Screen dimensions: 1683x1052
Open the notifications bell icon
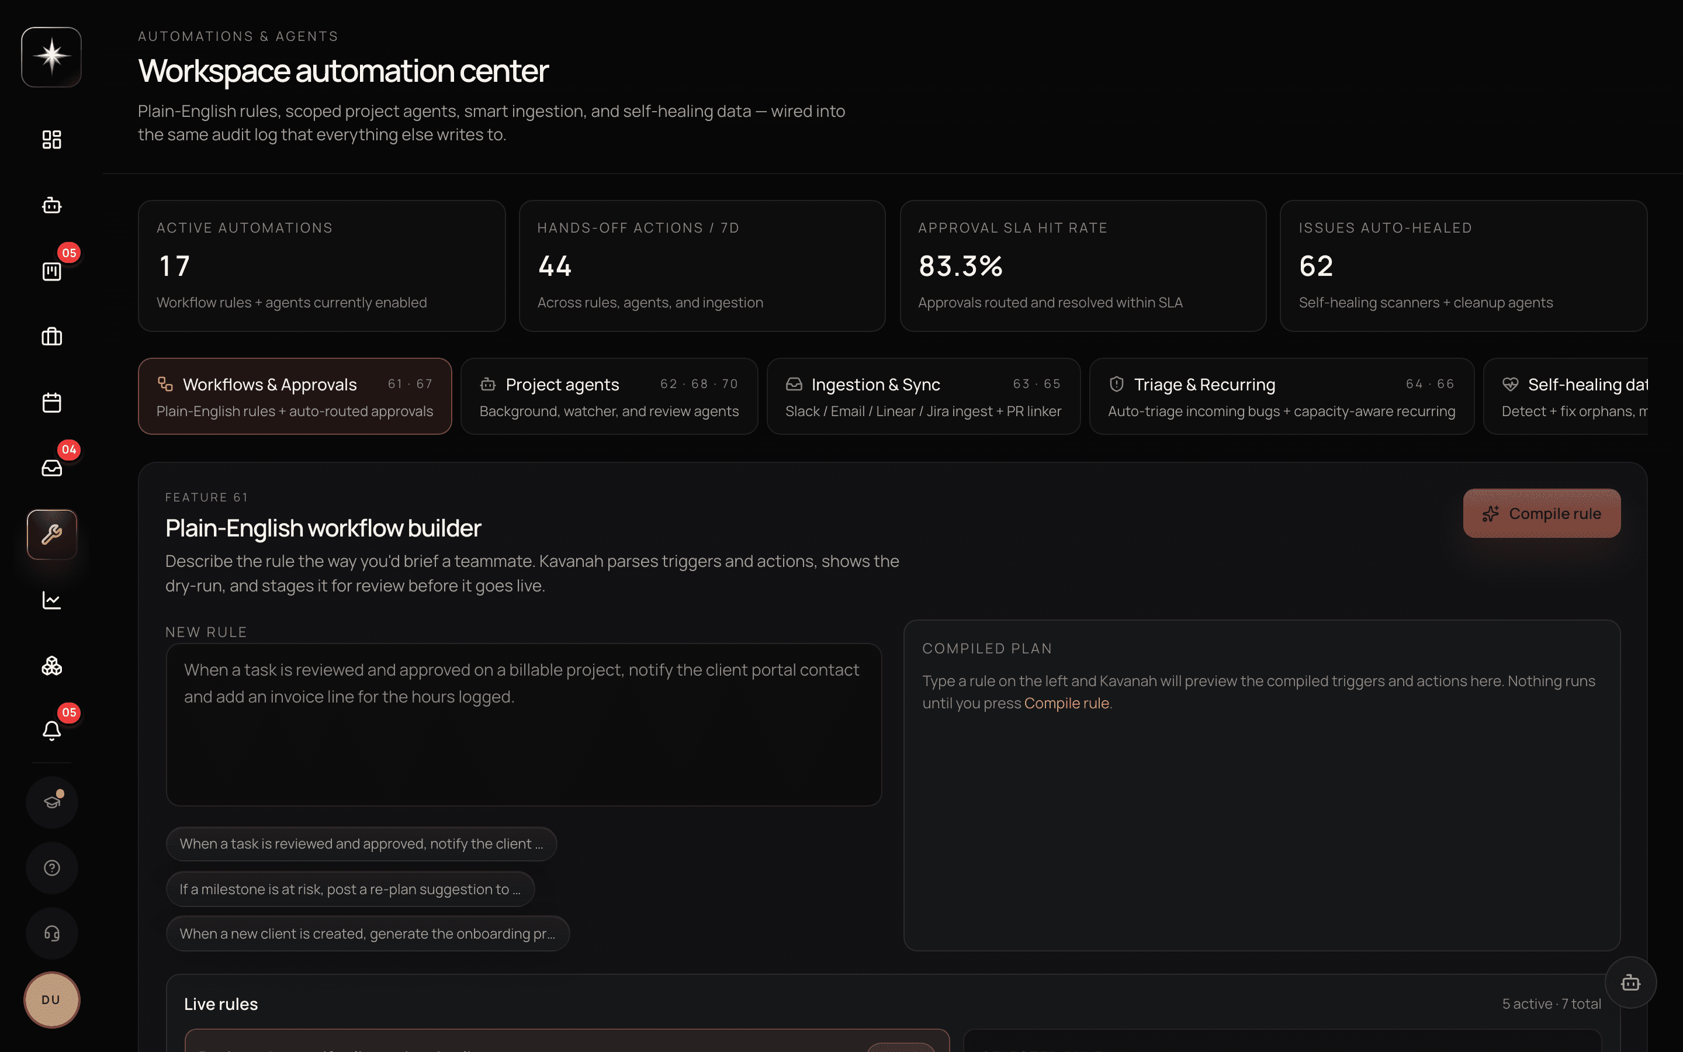tap(51, 731)
